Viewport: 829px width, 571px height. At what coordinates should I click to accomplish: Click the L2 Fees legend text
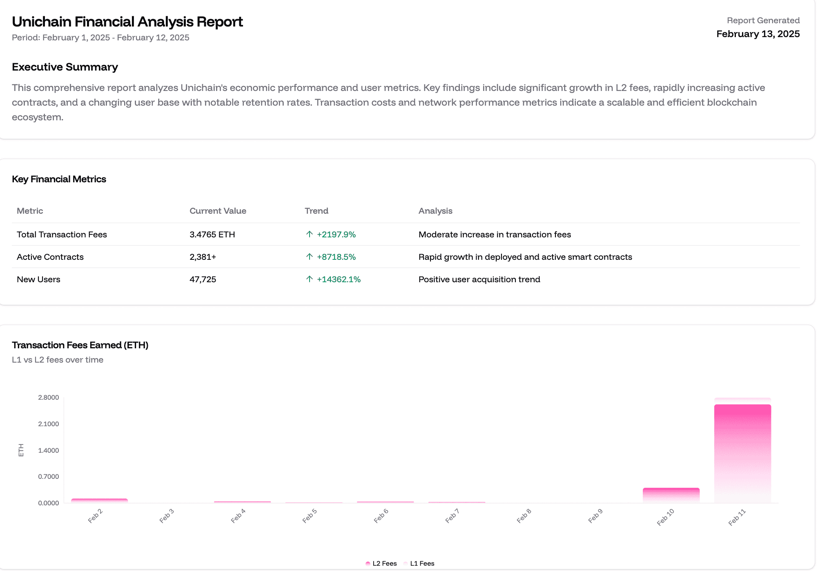click(385, 564)
